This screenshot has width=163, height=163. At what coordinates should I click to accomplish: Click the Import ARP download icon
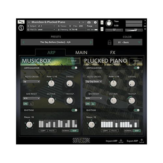[121, 141]
